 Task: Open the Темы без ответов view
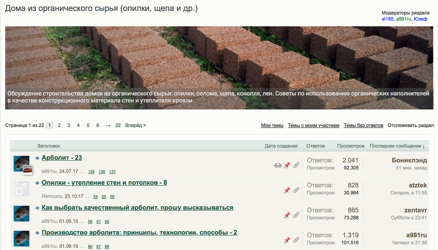pos(363,125)
